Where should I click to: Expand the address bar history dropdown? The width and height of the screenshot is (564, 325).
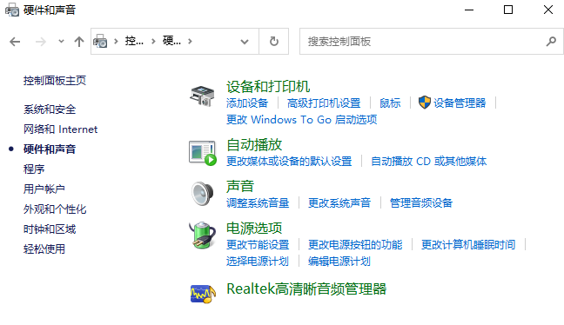245,42
